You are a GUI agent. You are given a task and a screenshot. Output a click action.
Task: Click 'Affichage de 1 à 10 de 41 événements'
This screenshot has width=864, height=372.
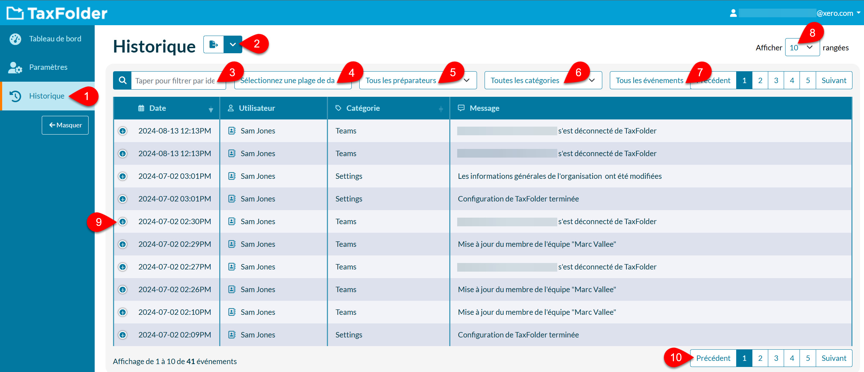[x=175, y=361]
